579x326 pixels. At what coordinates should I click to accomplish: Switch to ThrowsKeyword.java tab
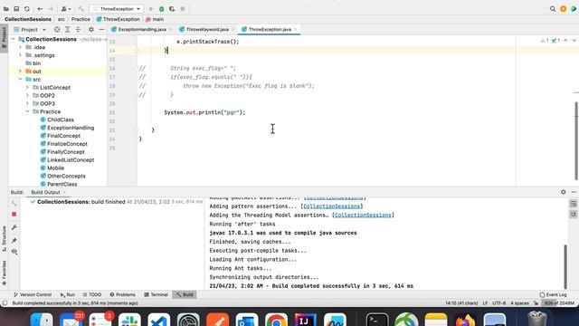(207, 30)
